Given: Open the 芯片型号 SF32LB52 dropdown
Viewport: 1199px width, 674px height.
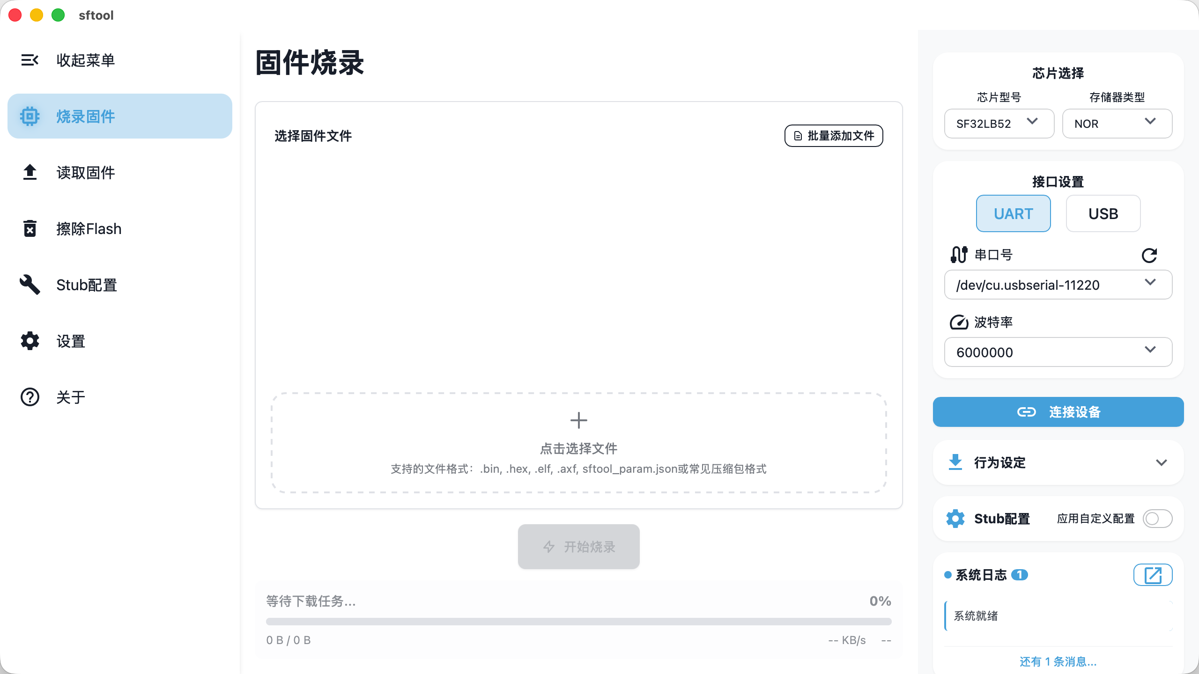Looking at the screenshot, I should click(999, 124).
